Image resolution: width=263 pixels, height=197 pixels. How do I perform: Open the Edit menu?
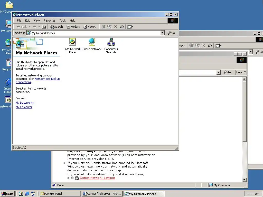[x=27, y=21]
